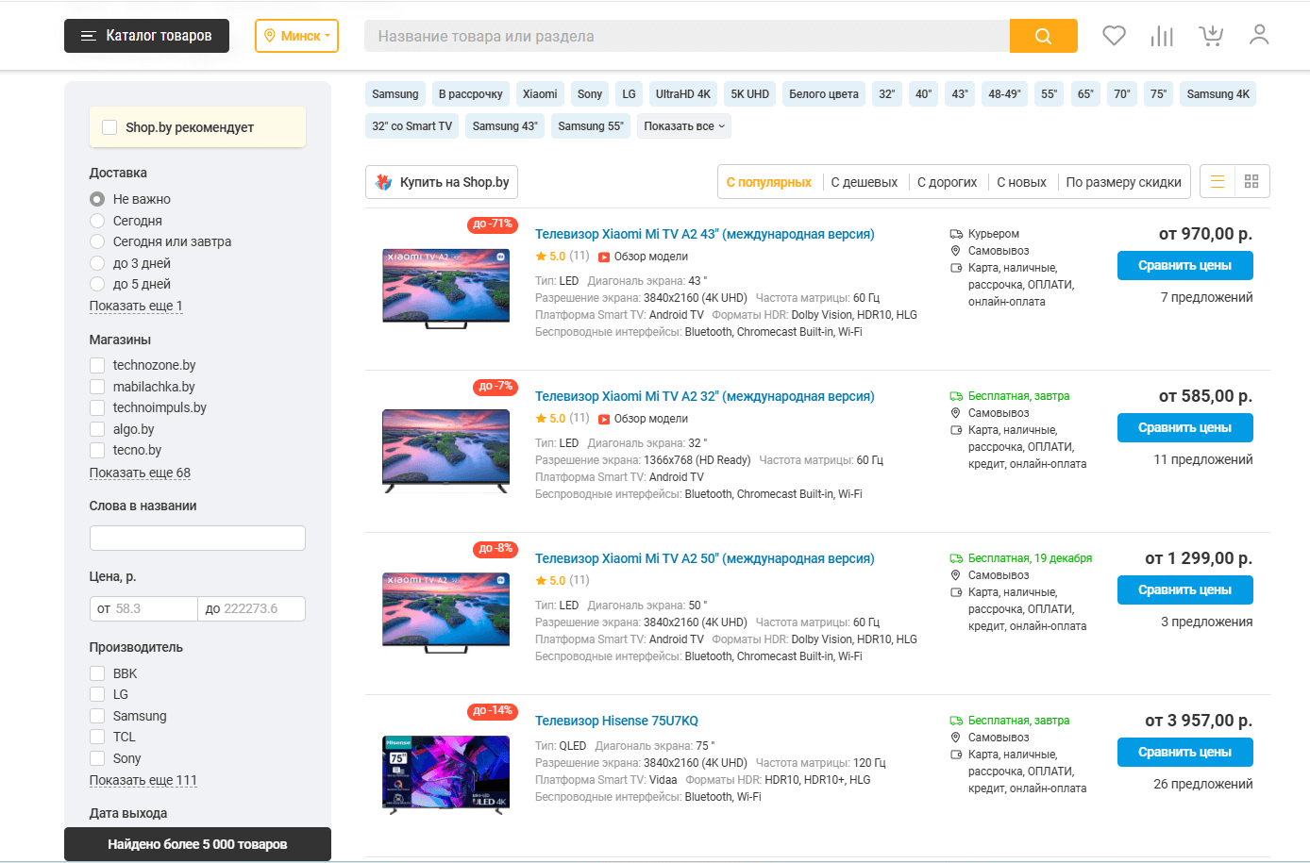Select Сегодня или завтра delivery option
The image size is (1310, 863).
point(97,241)
